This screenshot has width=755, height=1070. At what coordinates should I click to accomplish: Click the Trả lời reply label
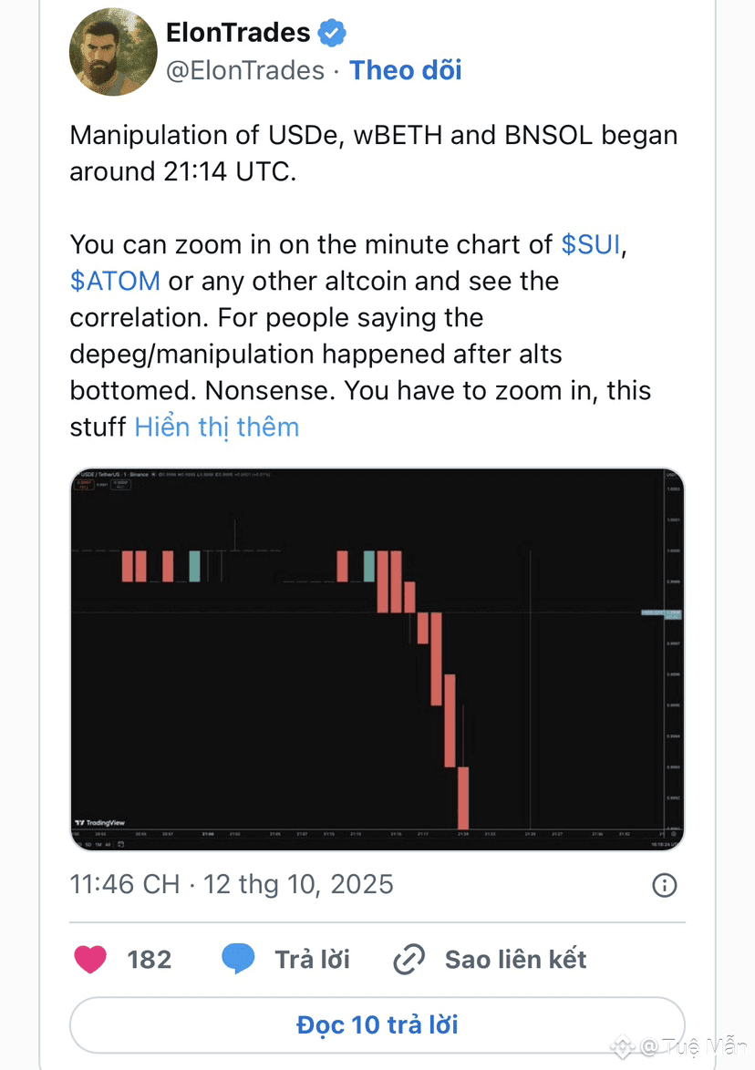click(x=313, y=959)
